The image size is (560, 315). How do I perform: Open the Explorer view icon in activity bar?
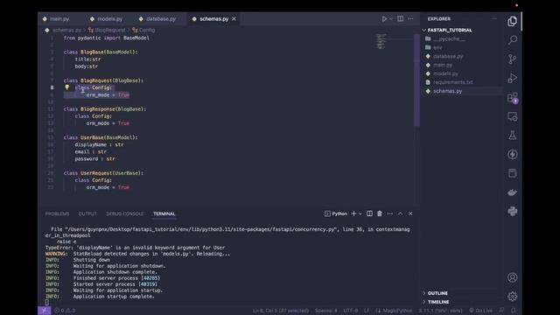[x=512, y=21]
